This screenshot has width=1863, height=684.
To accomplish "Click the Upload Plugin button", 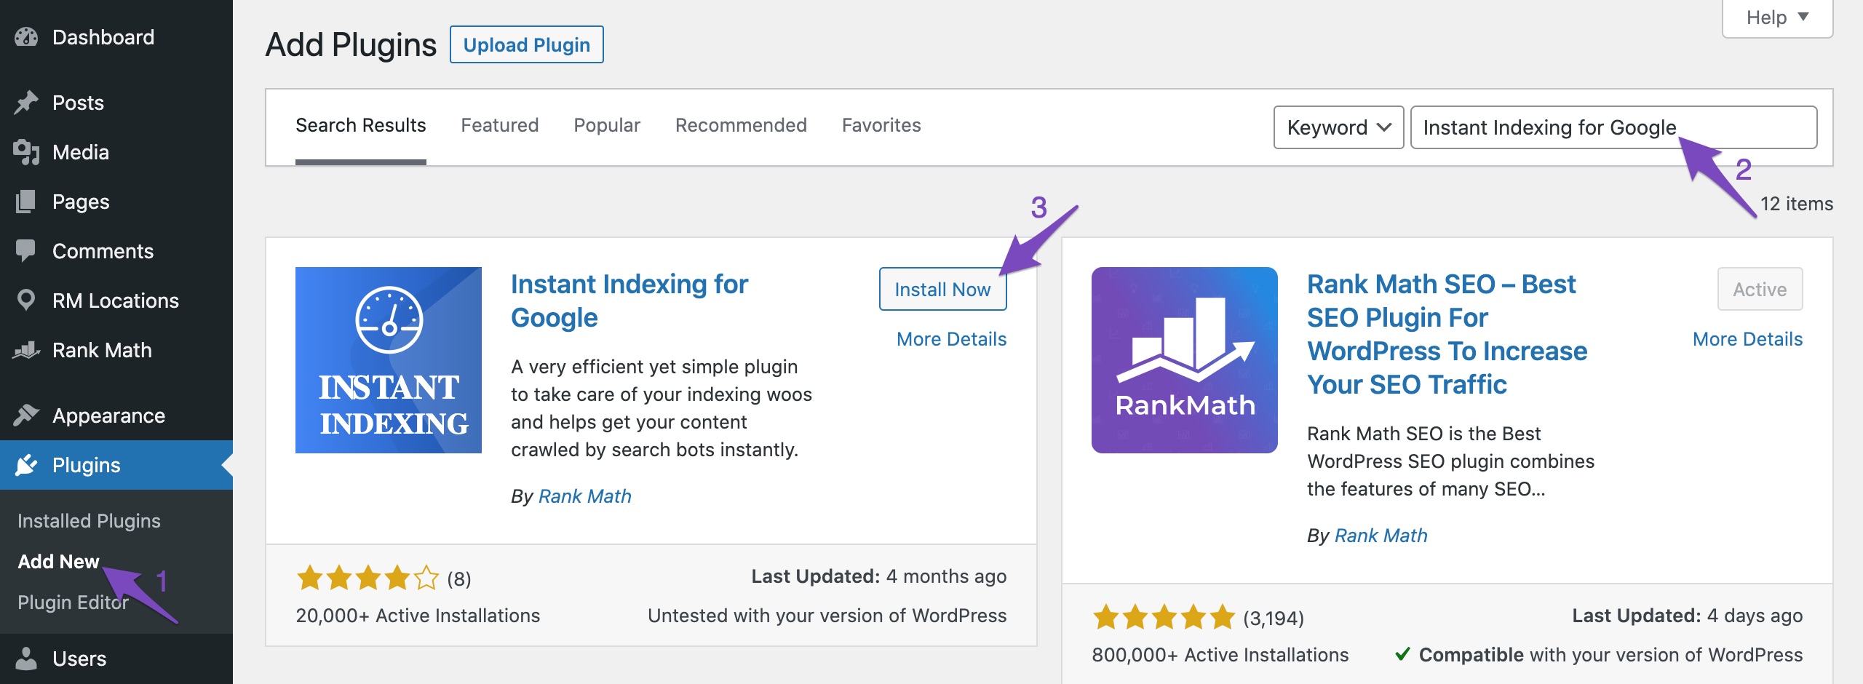I will pos(526,45).
